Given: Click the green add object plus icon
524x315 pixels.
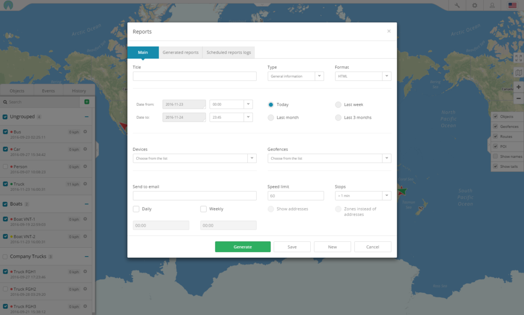Looking at the screenshot, I should (87, 102).
